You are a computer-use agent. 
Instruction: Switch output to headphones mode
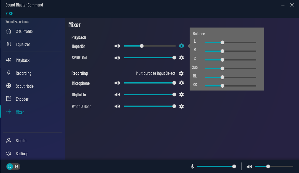click(10, 167)
